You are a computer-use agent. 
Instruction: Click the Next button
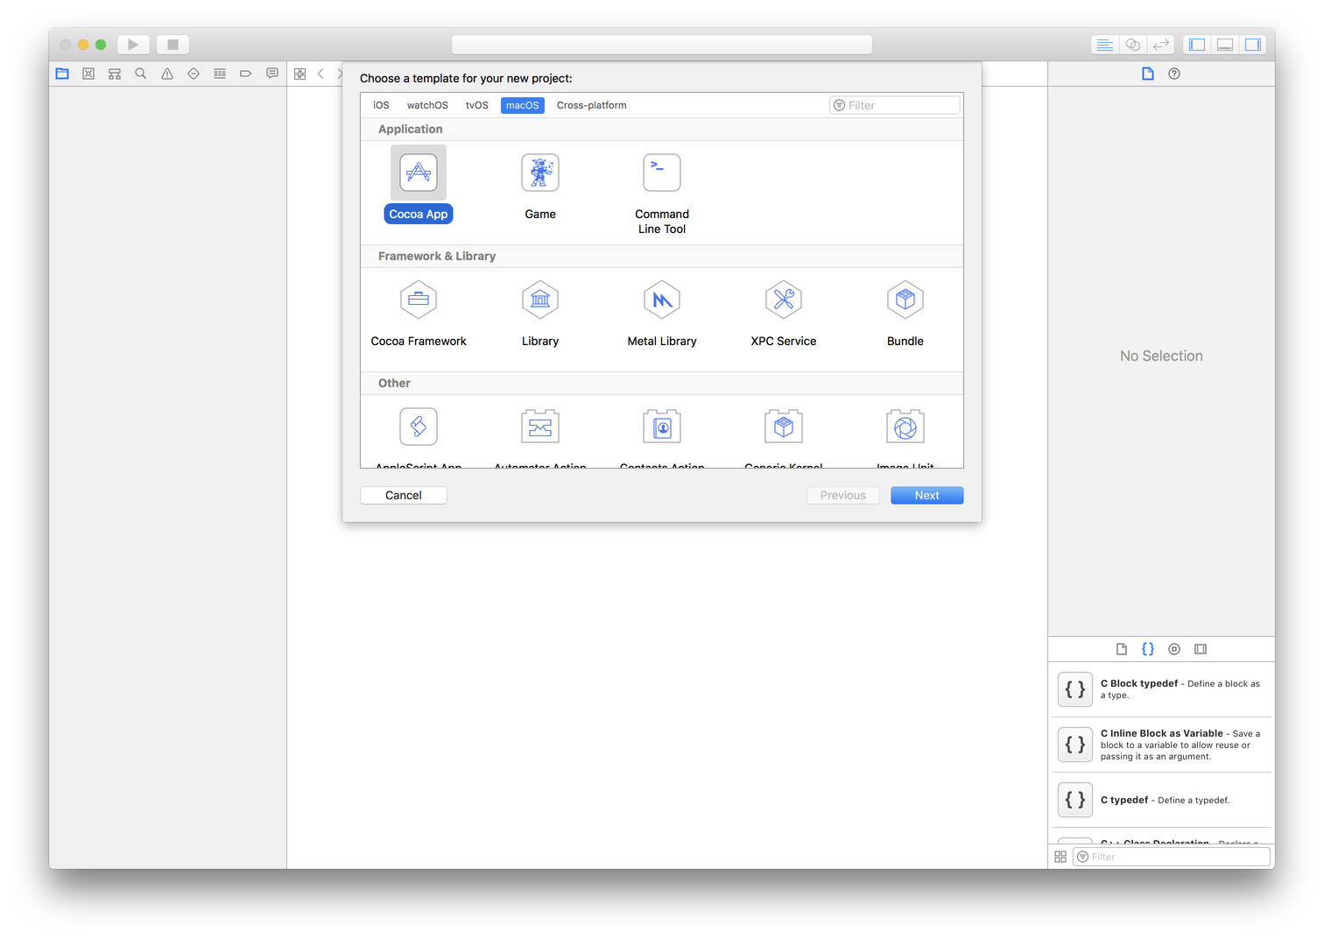pyautogui.click(x=926, y=495)
